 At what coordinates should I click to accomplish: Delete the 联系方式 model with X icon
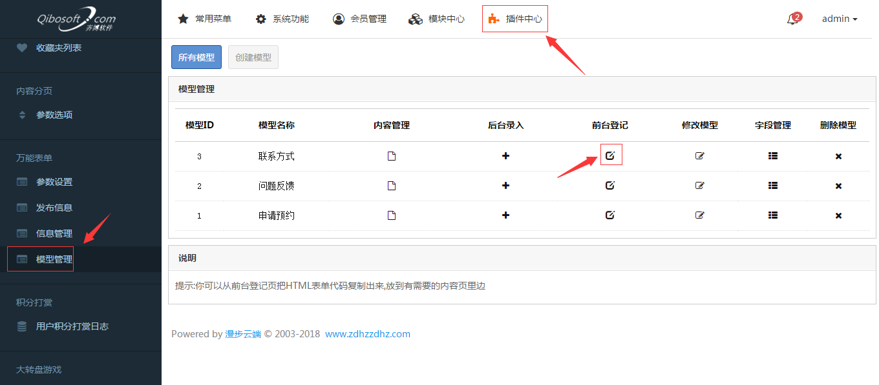coord(838,157)
